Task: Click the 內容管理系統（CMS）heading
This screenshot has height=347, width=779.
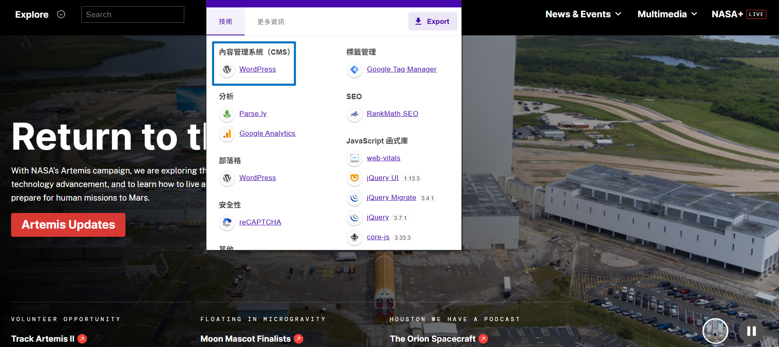Action: 255,52
